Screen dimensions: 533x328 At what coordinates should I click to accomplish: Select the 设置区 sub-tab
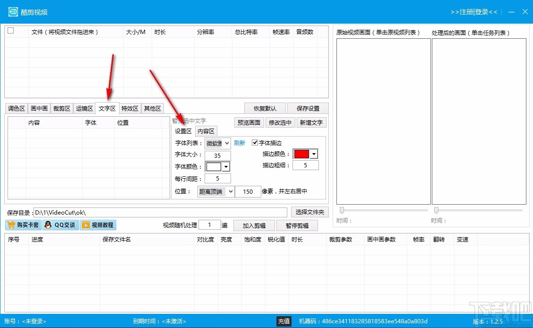(183, 131)
